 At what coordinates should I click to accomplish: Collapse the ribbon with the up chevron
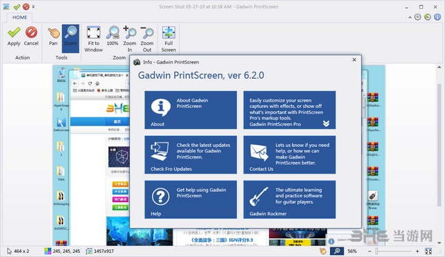[x=410, y=17]
